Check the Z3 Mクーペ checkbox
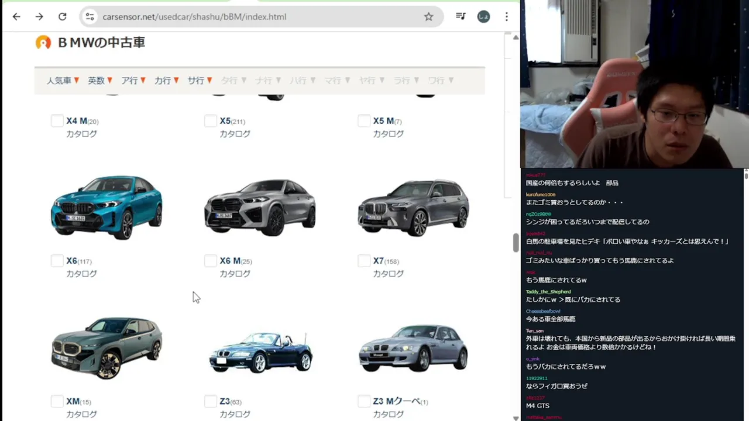 pyautogui.click(x=364, y=401)
